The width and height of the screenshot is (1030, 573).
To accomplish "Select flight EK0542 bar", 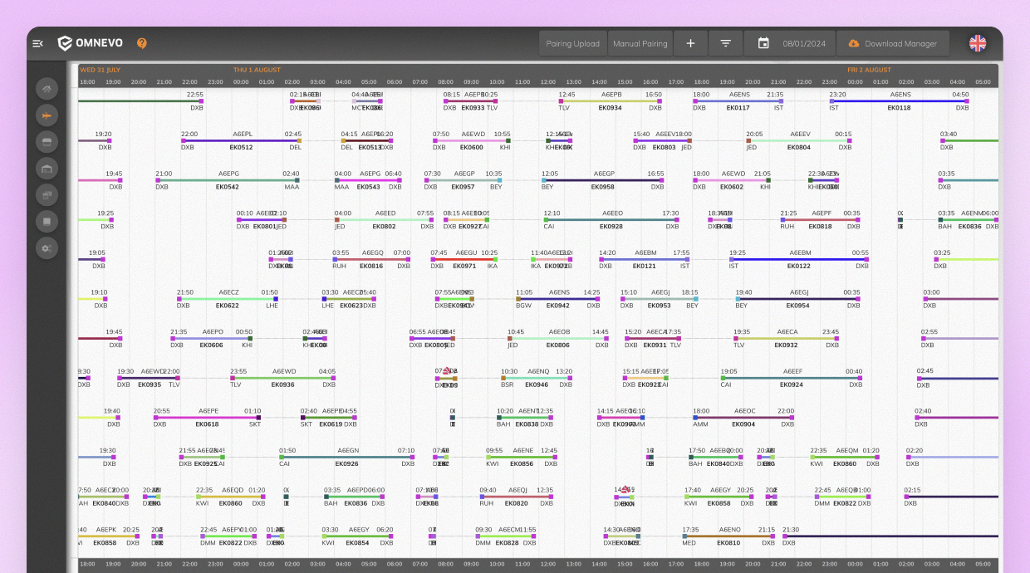I will [x=227, y=180].
